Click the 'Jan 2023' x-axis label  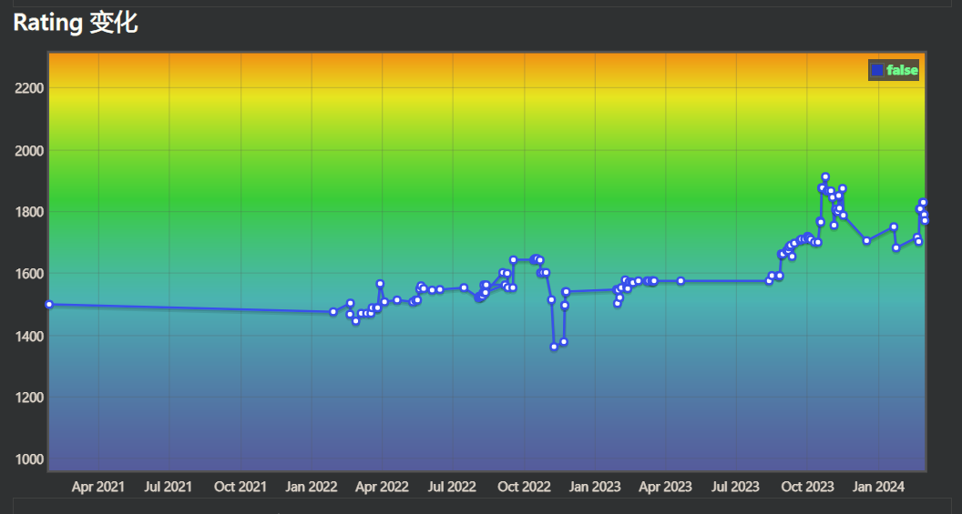tap(595, 487)
